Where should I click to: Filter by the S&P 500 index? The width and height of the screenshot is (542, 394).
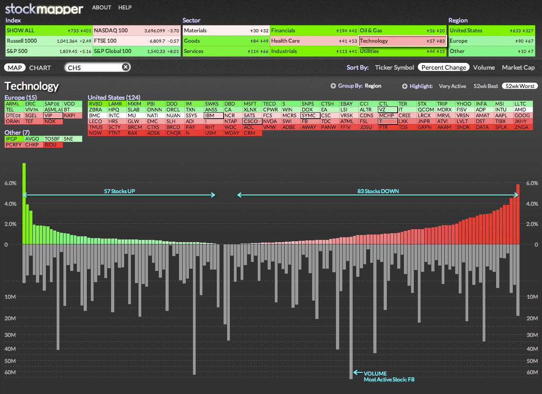click(x=49, y=51)
